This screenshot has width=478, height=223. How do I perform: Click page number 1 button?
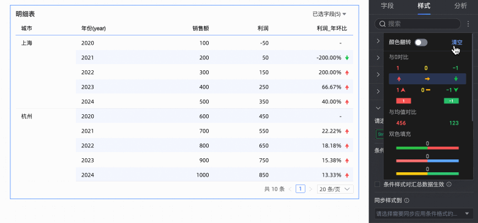click(x=301, y=189)
